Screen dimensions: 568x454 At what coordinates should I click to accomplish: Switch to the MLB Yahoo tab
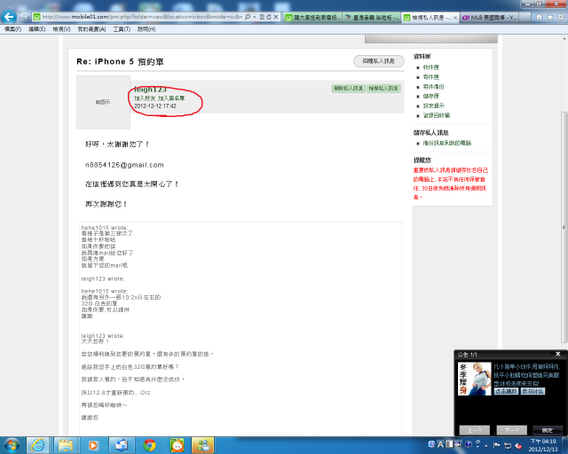click(490, 17)
